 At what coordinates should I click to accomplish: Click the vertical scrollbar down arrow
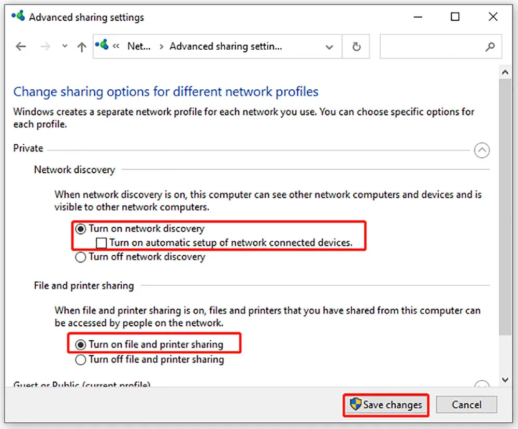pos(505,380)
